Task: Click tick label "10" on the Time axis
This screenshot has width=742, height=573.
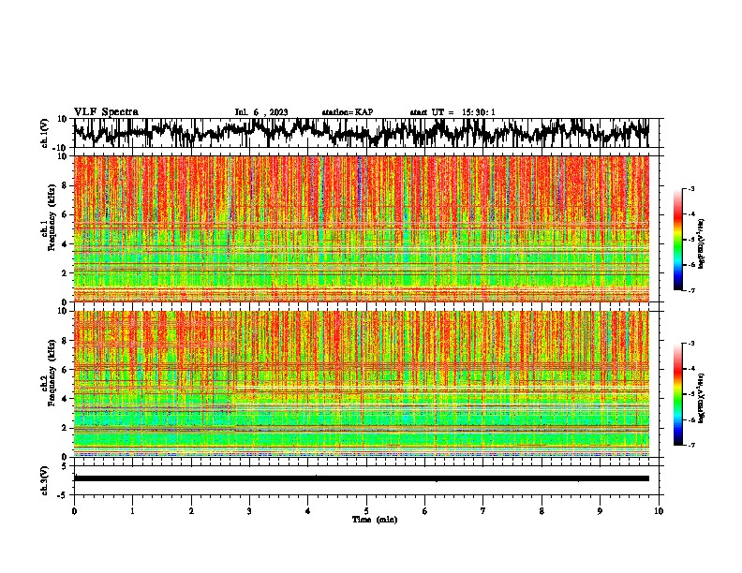Action: [659, 511]
